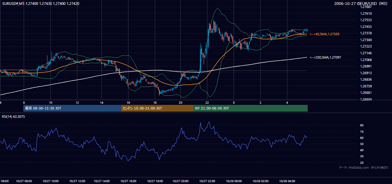Click hour tick 12 under price chart
This screenshot has width=392, height=184.
pyautogui.click(x=77, y=103)
